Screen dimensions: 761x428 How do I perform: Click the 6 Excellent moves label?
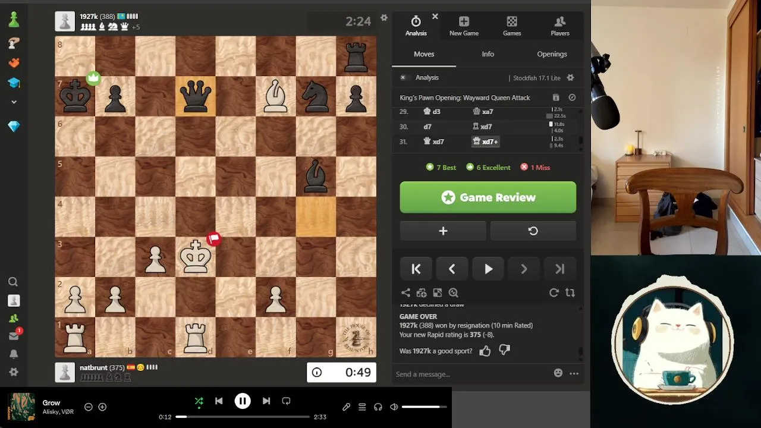coord(489,168)
